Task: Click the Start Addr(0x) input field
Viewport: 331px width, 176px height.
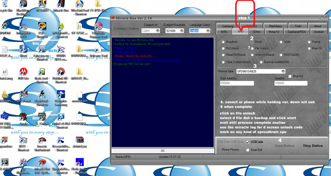Action: [x=237, y=83]
